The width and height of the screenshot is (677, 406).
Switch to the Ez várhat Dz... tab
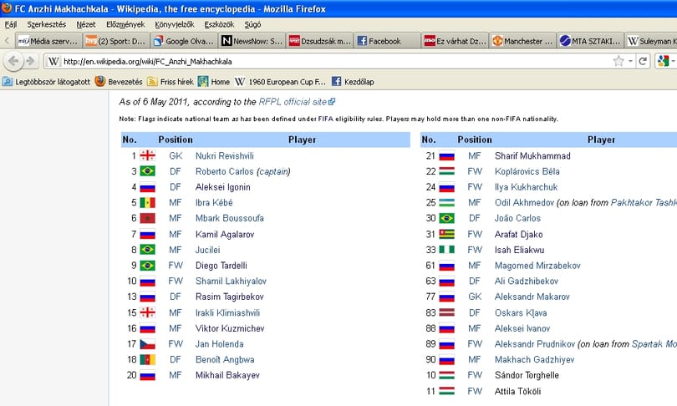pyautogui.click(x=455, y=41)
